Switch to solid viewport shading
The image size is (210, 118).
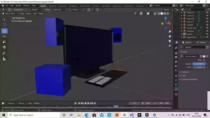(x=162, y=14)
